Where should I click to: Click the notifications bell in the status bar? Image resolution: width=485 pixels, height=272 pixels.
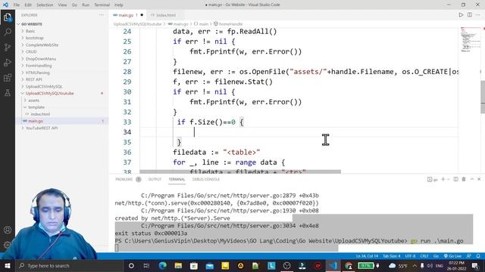[478, 256]
